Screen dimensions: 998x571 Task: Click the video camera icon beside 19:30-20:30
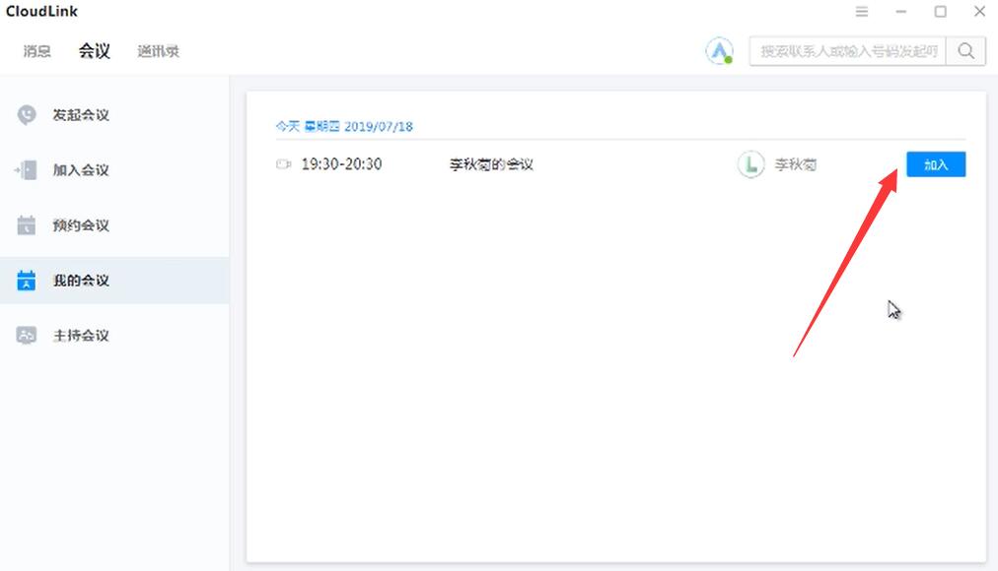pyautogui.click(x=283, y=164)
